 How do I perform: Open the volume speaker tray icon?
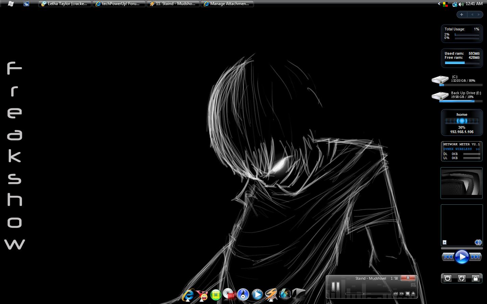pos(461,4)
